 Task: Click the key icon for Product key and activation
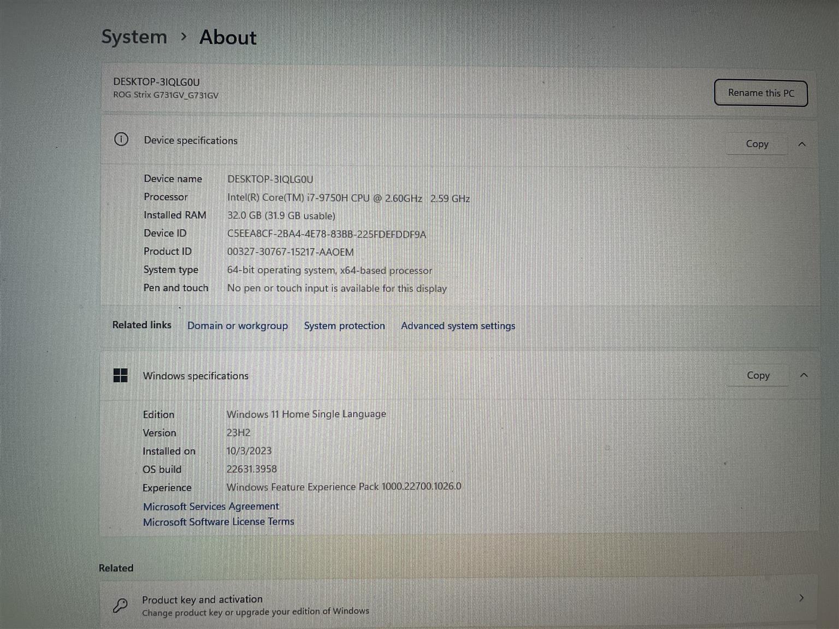tap(120, 605)
